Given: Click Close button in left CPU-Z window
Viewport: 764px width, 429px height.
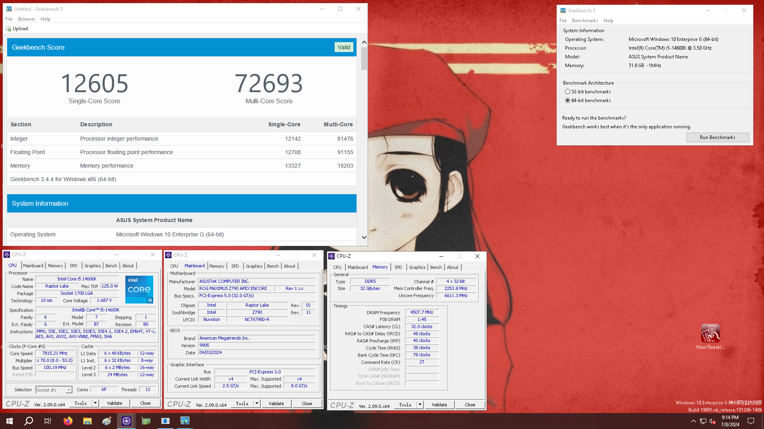Looking at the screenshot, I should pos(145,403).
